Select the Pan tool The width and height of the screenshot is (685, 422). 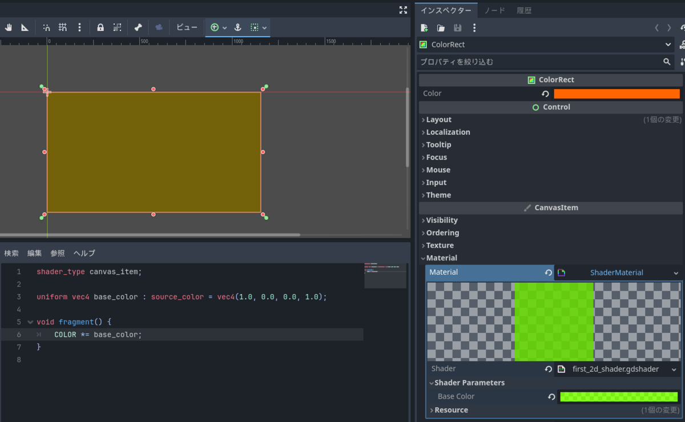click(x=8, y=26)
